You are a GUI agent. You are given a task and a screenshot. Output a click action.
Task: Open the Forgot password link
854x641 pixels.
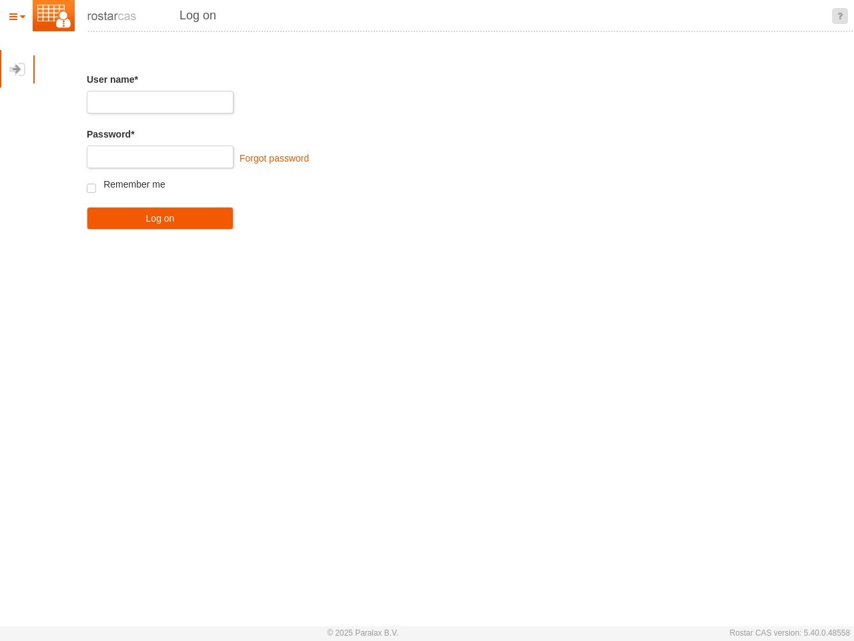click(274, 158)
